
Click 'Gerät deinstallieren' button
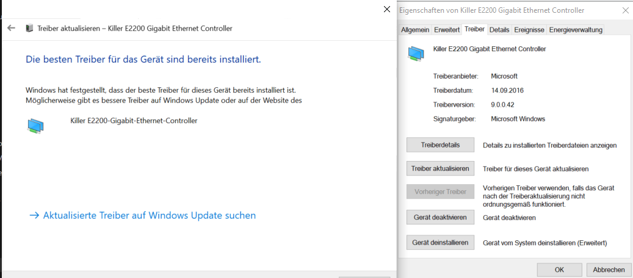click(440, 243)
